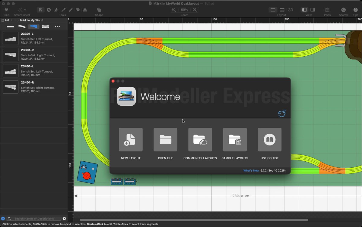Toggle the library visibility eye icon
Screen dimensions: 362x227
click(x=3, y=219)
